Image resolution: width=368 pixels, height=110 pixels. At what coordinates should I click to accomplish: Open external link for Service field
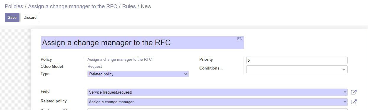tap(354, 92)
